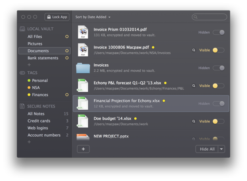
Task: Open the Hide All dropdown arrow
Action: tap(222, 149)
